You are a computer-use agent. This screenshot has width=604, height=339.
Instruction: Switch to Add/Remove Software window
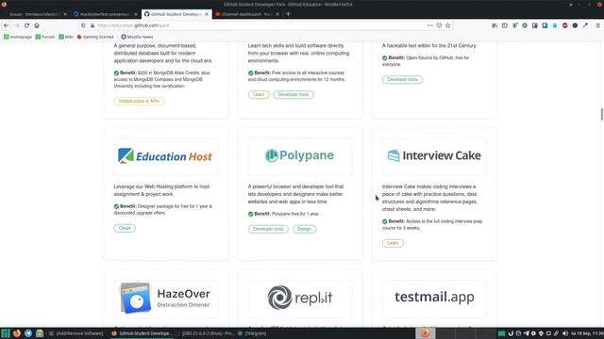76,333
